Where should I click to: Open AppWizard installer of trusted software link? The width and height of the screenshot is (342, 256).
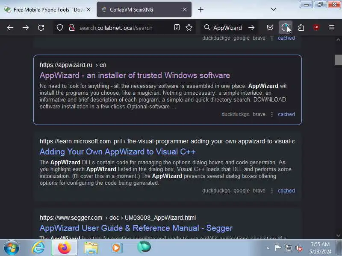click(x=135, y=76)
